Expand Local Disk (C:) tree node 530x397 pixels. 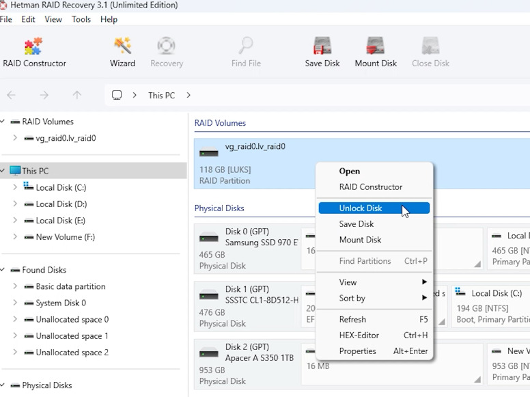pos(15,187)
